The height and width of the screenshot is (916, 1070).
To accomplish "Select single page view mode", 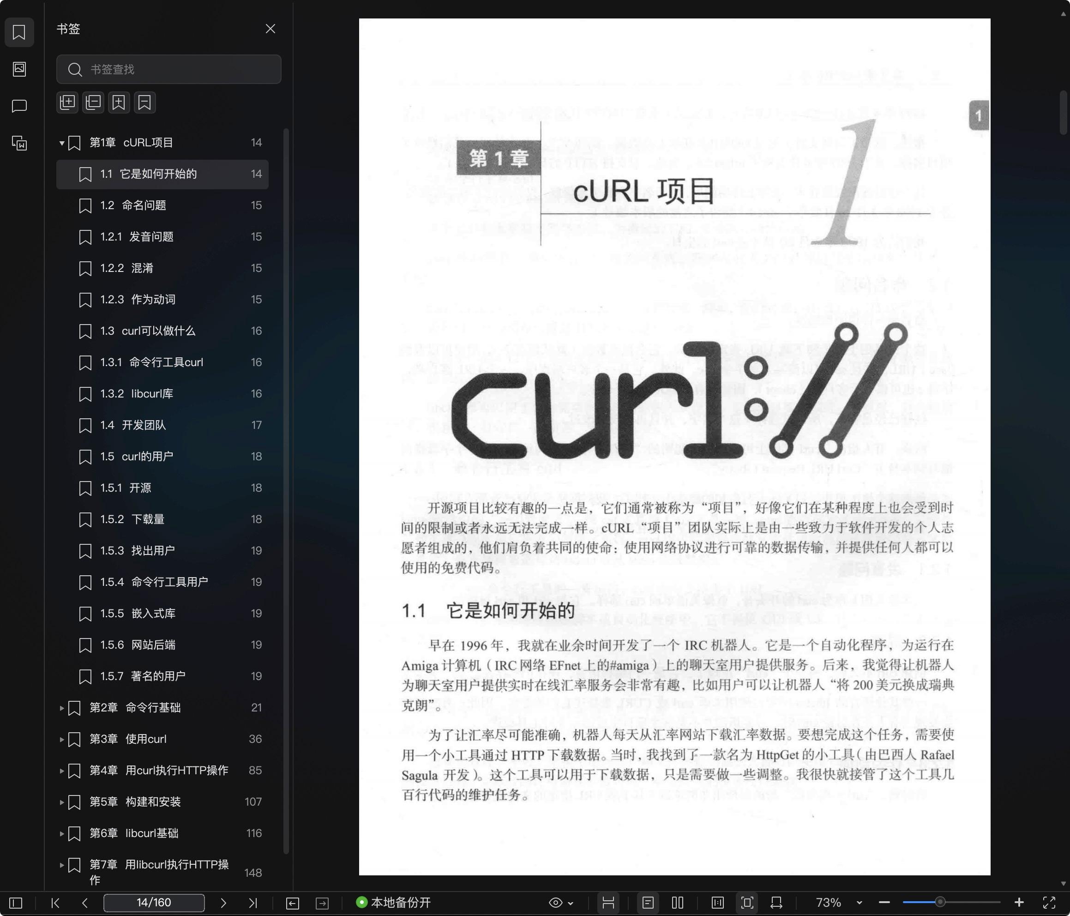I will tap(648, 903).
